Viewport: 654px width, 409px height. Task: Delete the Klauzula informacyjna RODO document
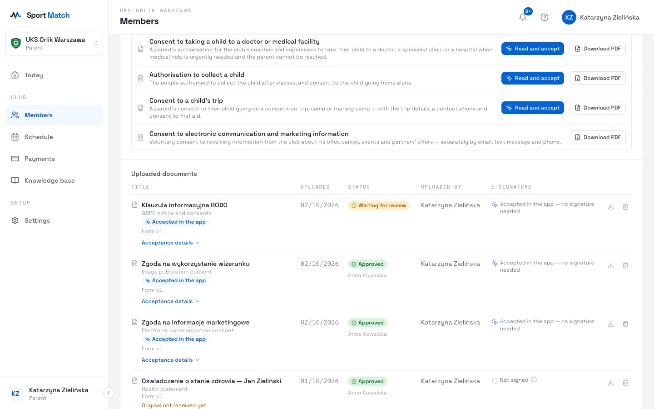(625, 207)
